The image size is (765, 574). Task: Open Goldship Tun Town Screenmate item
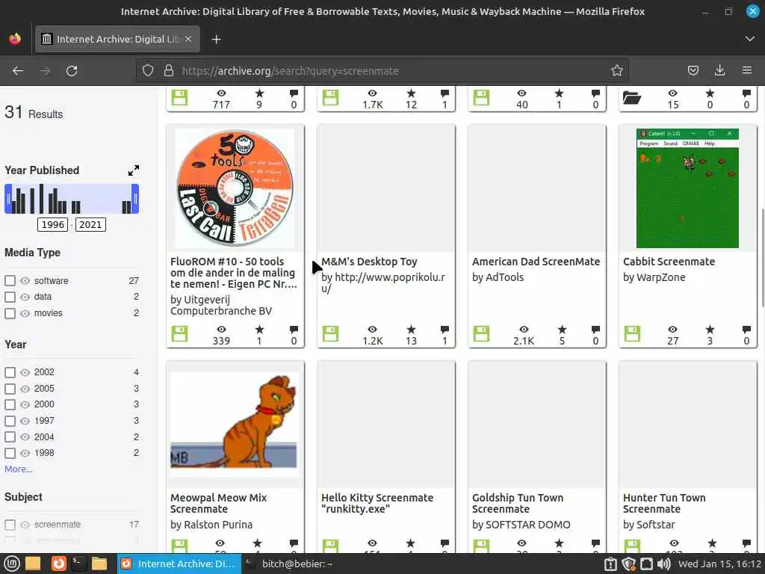pyautogui.click(x=518, y=503)
